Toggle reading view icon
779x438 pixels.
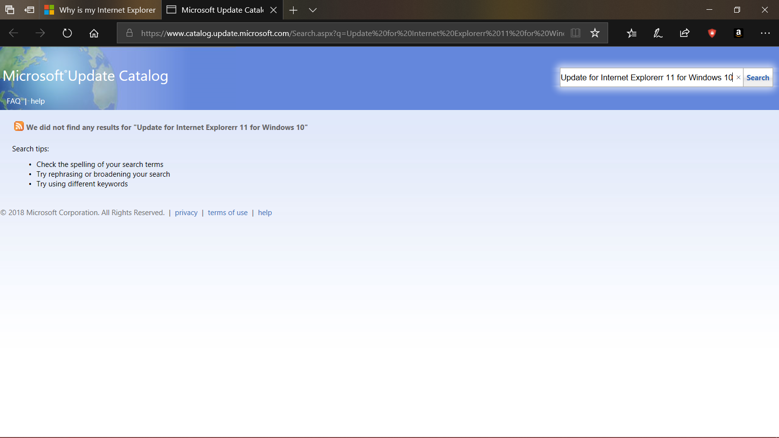[x=575, y=33]
